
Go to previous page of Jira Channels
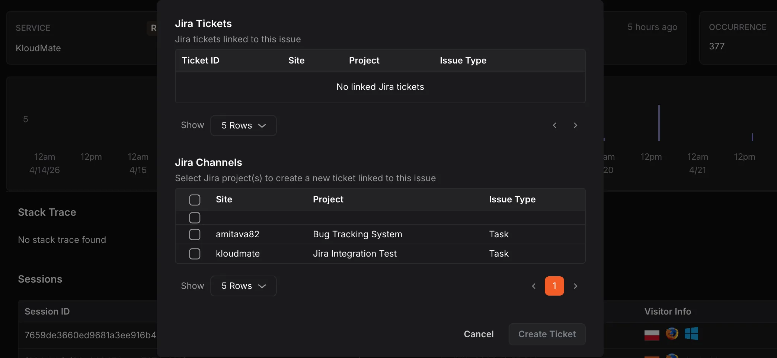click(x=534, y=286)
